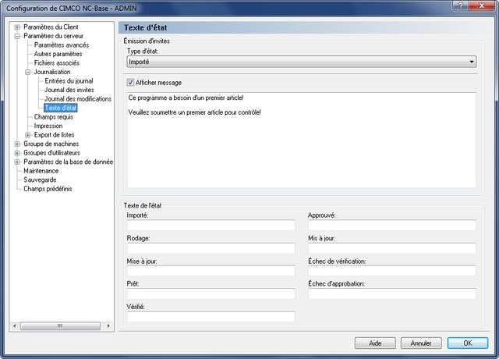This screenshot has height=359, width=499.
Task: Click the Mis à jour text field
Action: (392, 248)
